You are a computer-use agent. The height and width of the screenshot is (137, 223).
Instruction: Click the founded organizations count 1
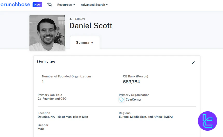43,82
